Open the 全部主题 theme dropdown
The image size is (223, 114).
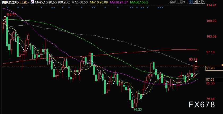[178, 2]
